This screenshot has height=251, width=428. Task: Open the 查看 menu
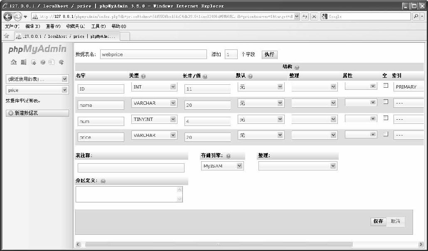coord(53,26)
